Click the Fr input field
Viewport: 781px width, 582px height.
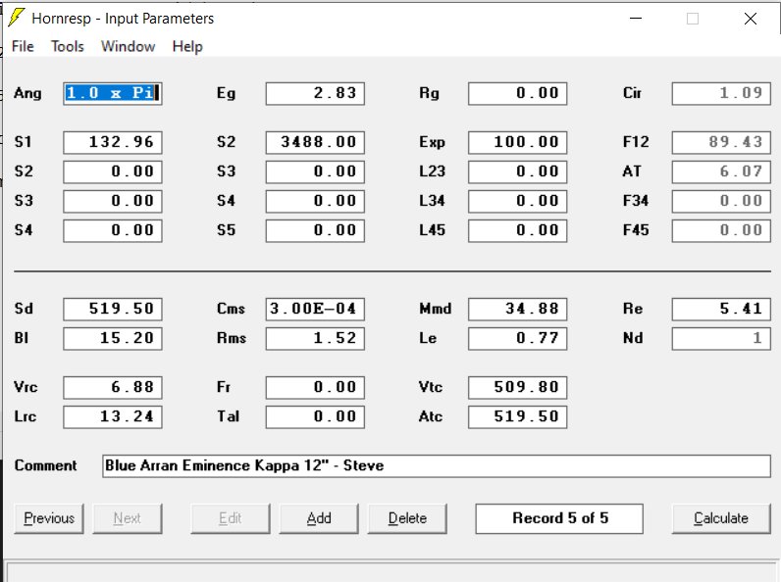[x=315, y=387]
